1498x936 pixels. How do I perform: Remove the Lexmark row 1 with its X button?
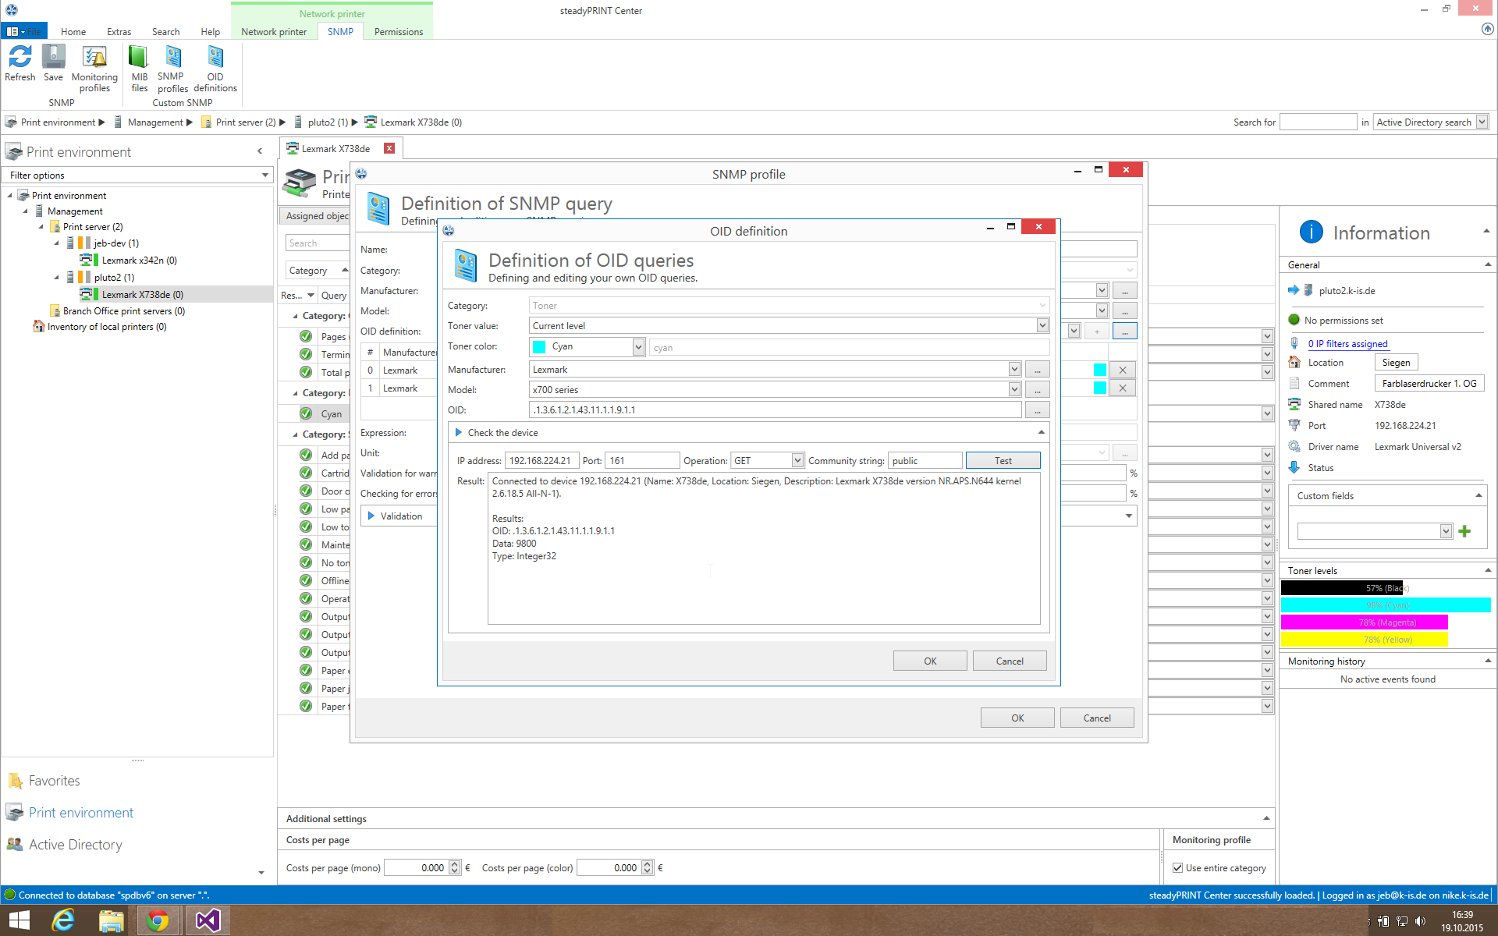point(1123,388)
